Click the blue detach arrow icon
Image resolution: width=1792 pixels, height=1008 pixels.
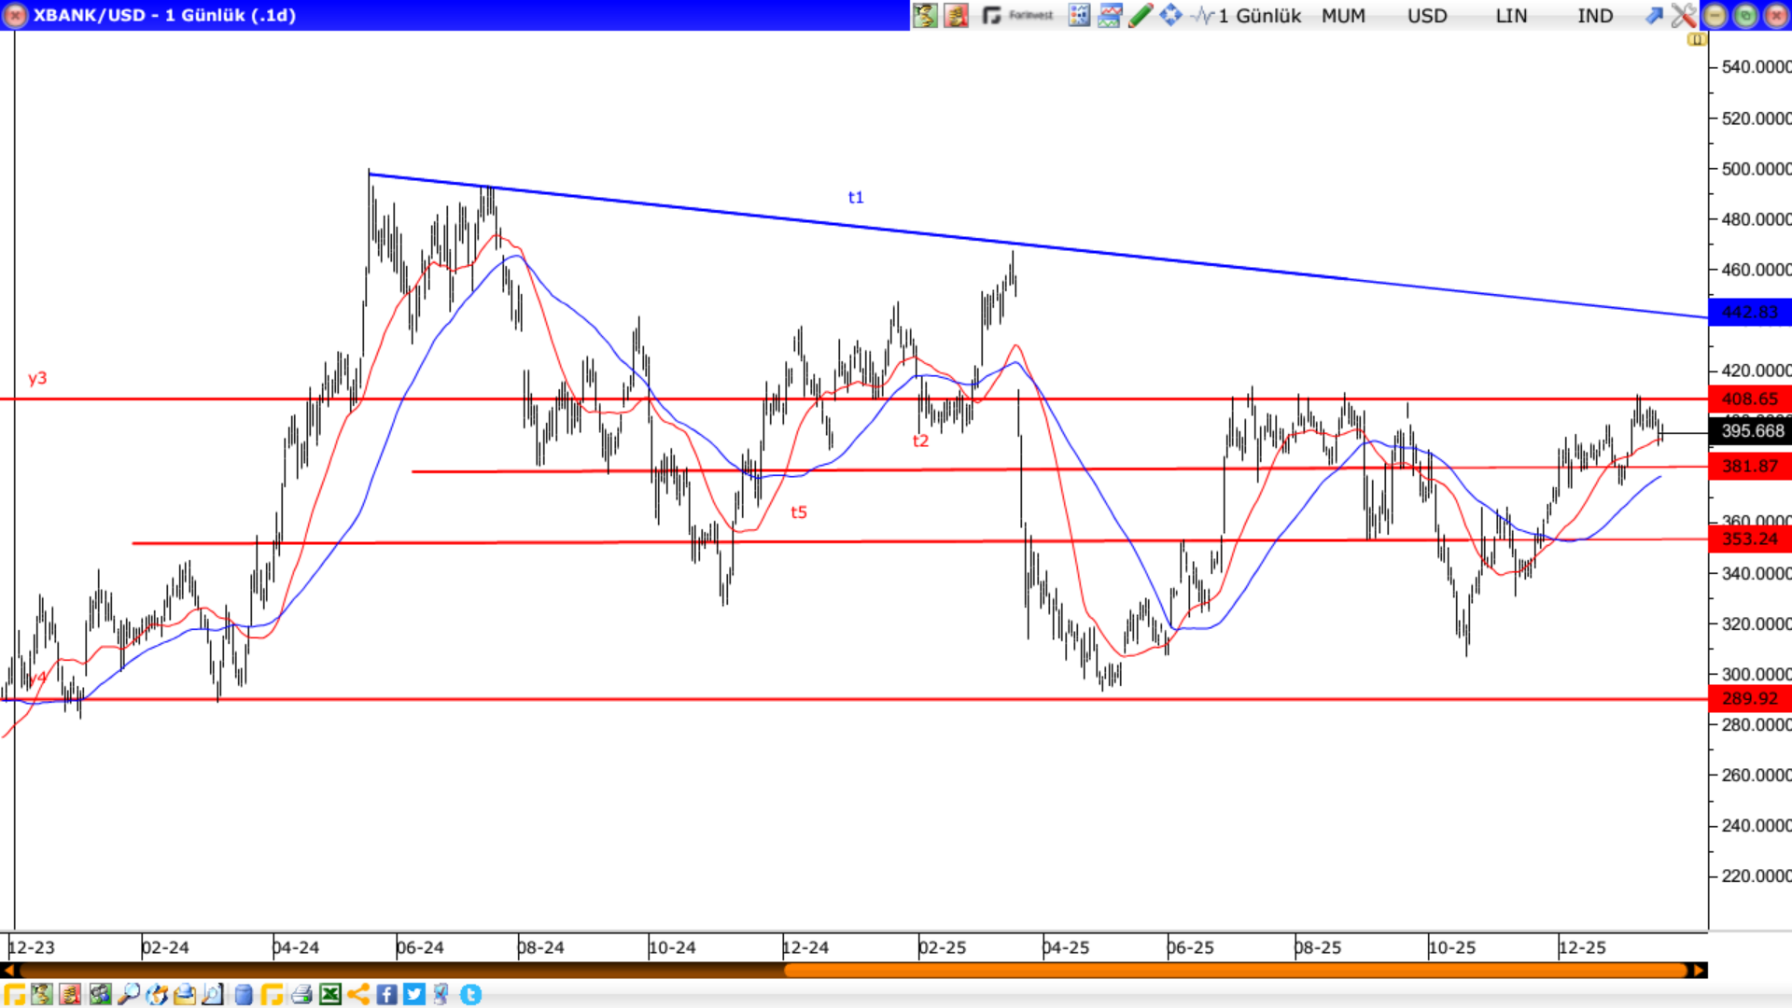click(1654, 15)
